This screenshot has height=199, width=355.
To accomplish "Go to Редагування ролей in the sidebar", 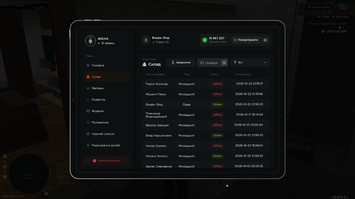I will click(106, 145).
